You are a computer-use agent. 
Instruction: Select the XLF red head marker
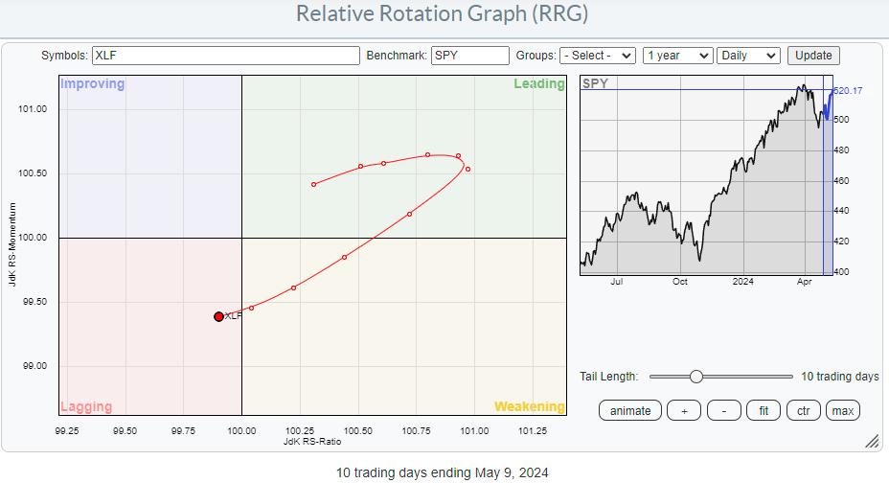218,316
